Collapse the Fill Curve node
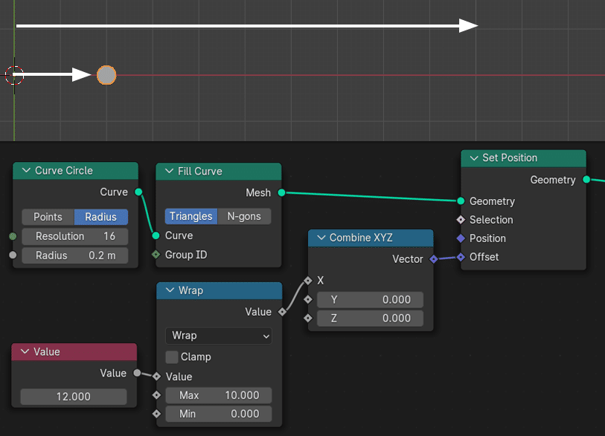Screen dimensions: 605x436 169,171
